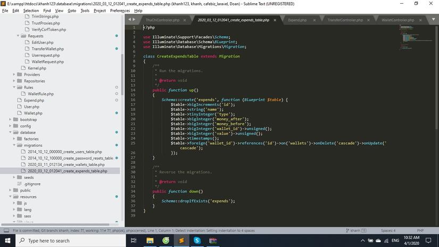Expand the Repositories folder
The width and height of the screenshot is (439, 247).
coord(14,81)
